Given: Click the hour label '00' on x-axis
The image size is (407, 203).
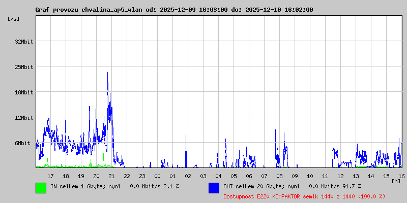Looking at the screenshot, I should tap(157, 176).
